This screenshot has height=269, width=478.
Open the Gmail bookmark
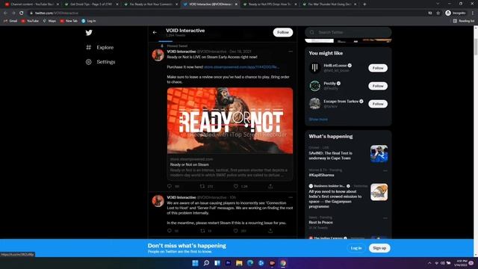coord(10,21)
